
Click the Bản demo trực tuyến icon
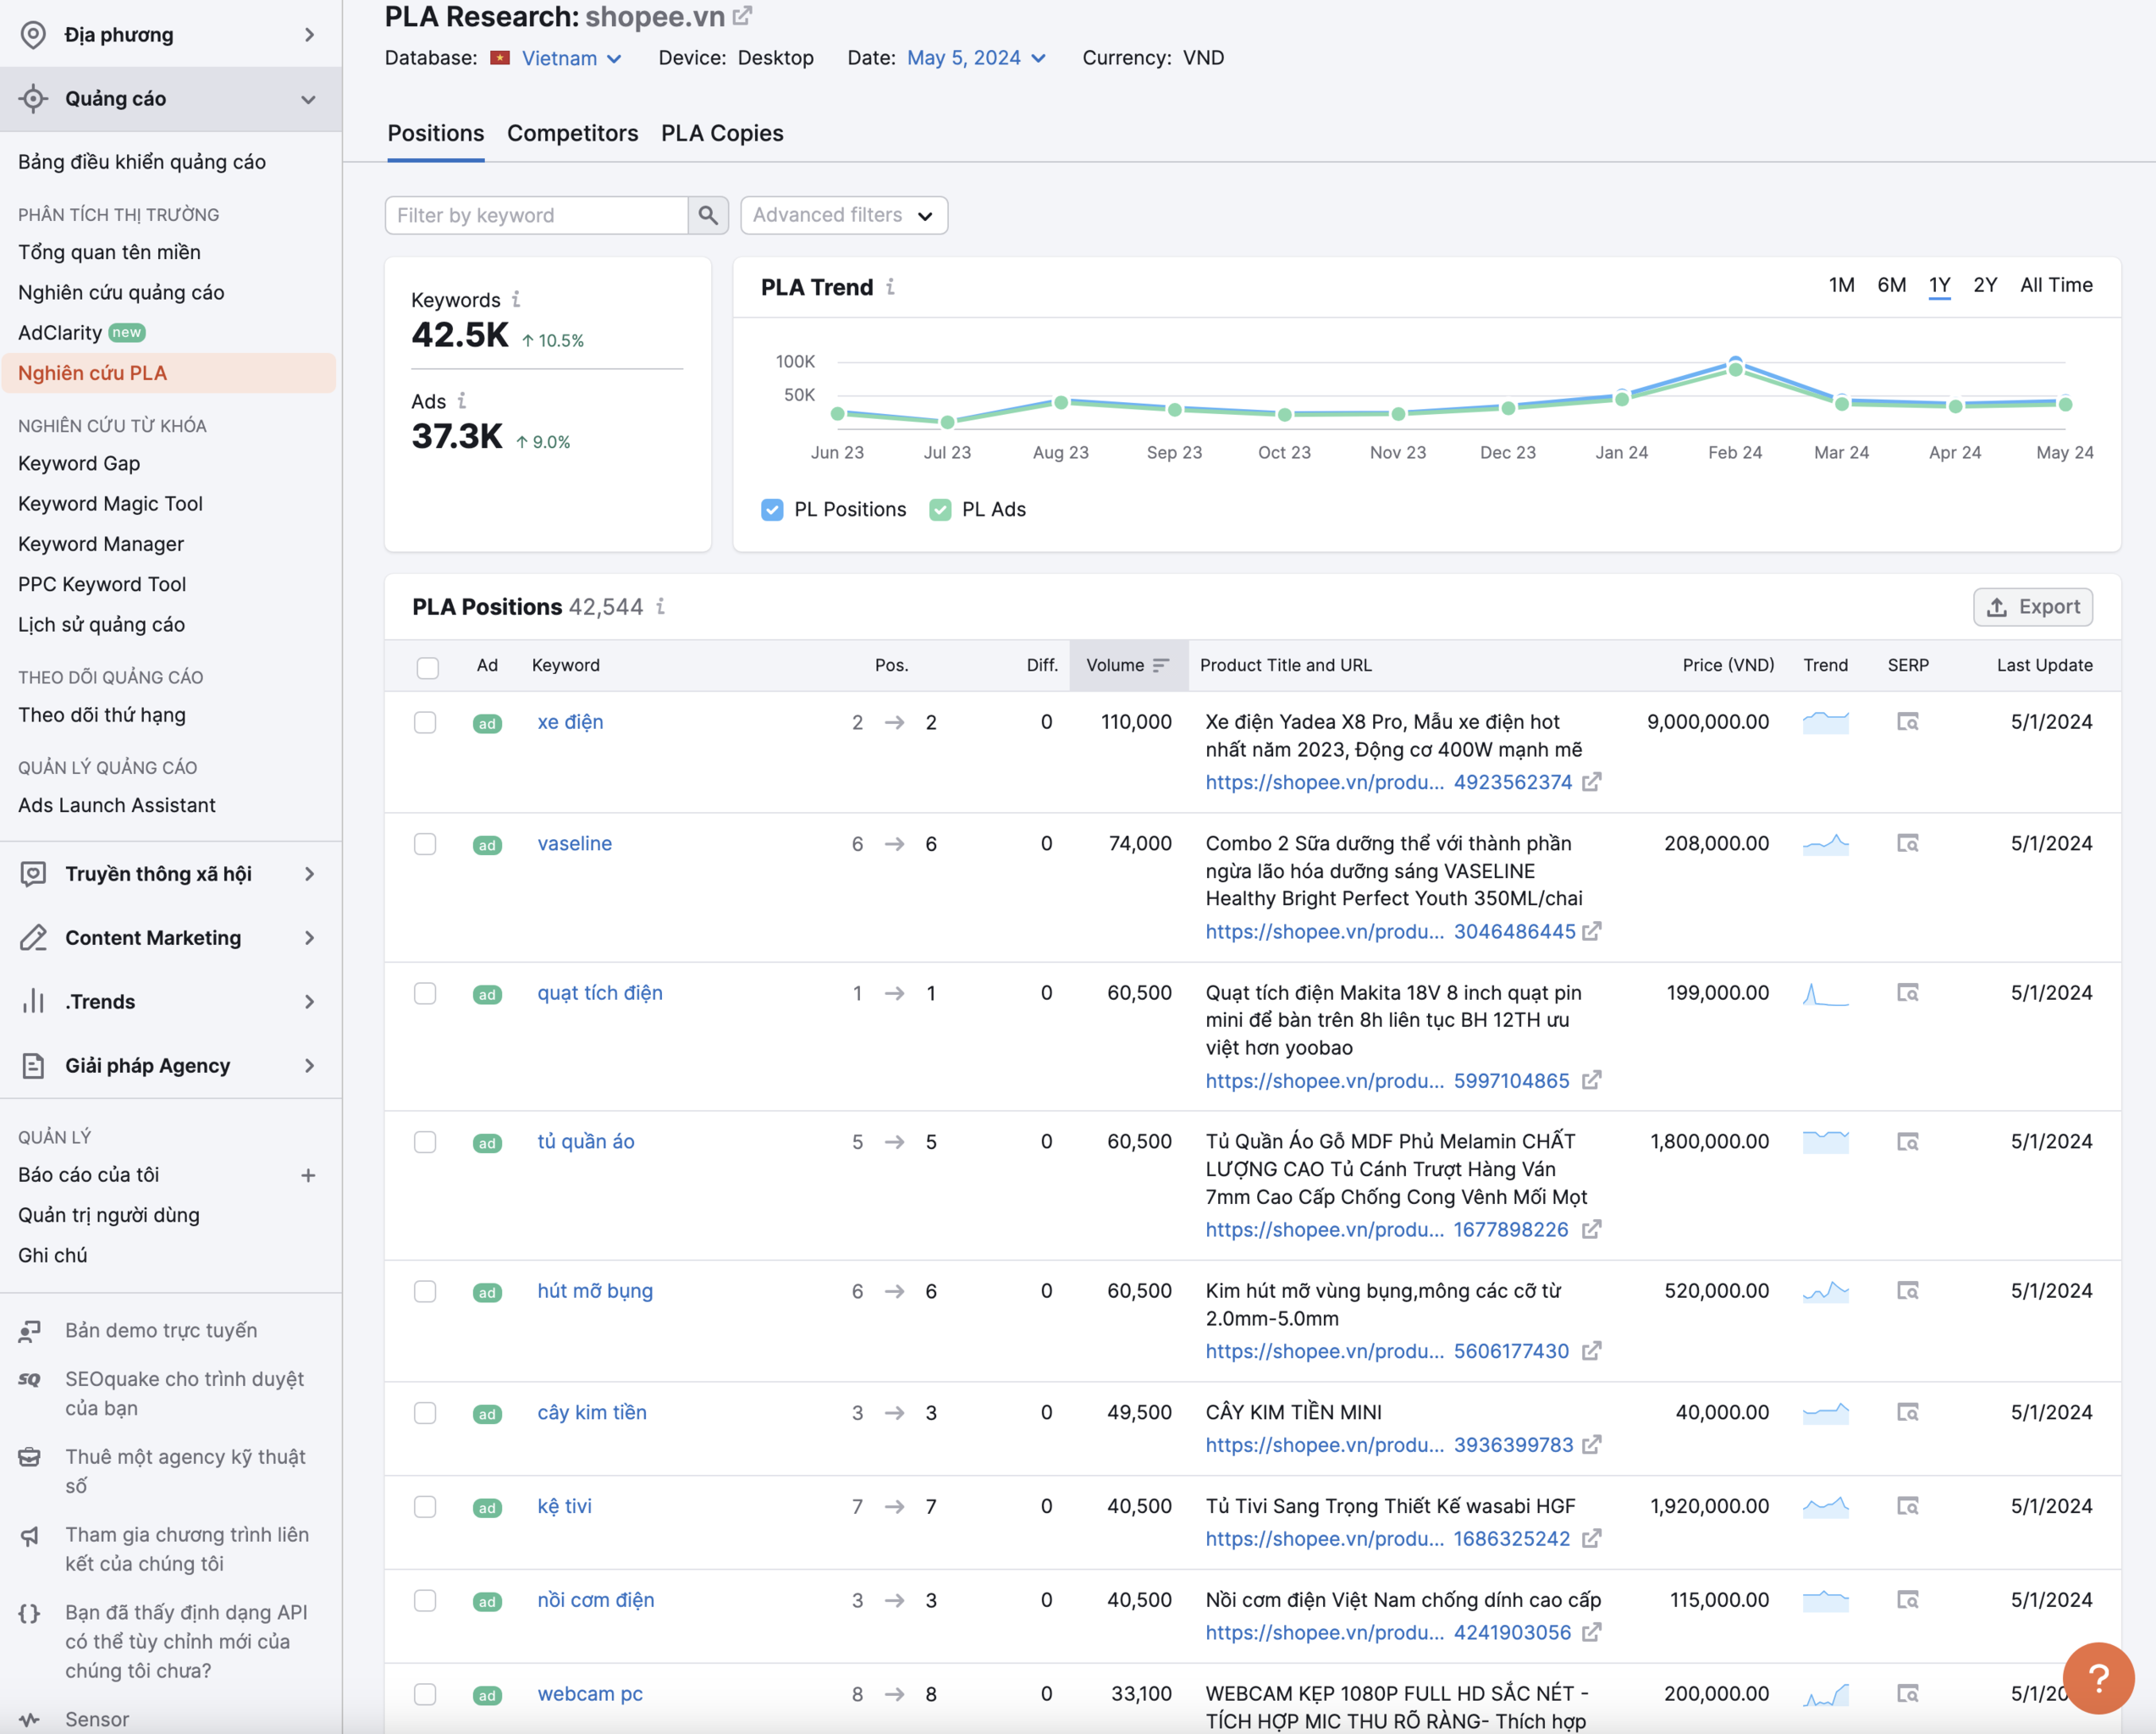[x=30, y=1330]
